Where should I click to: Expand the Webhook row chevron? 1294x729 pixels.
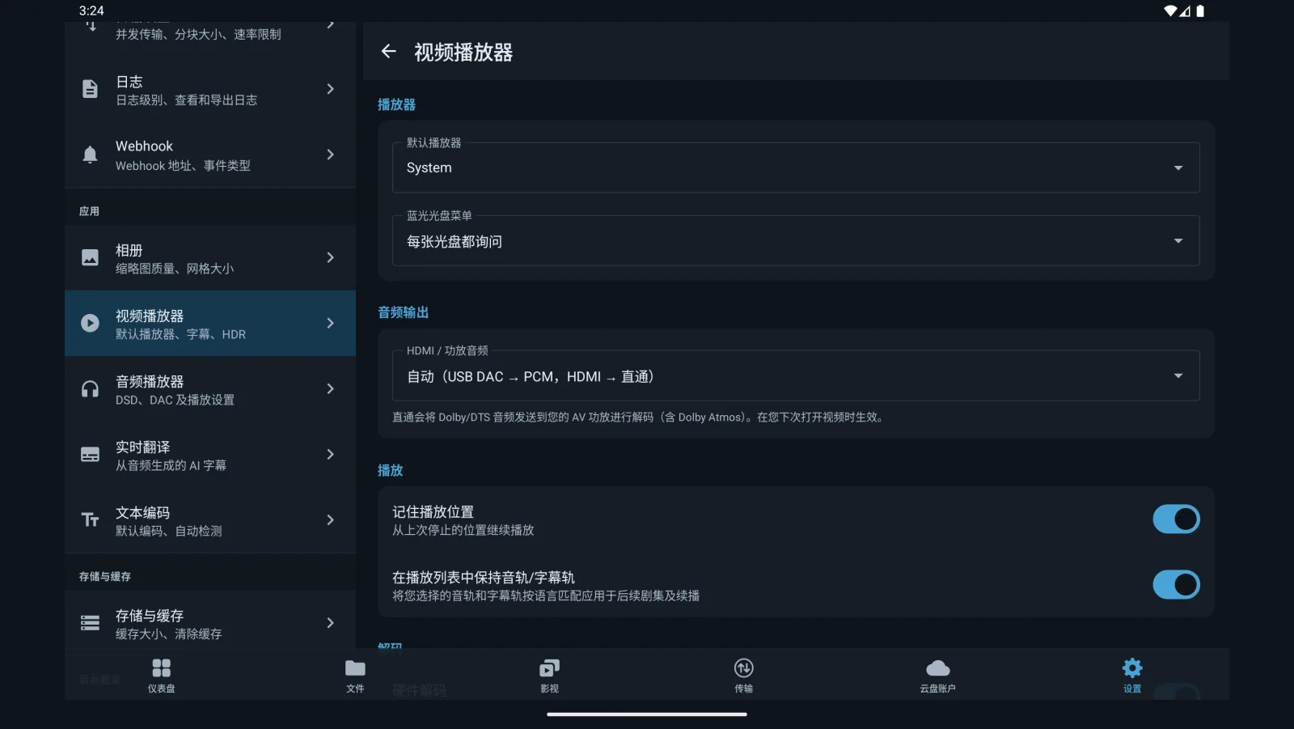click(x=330, y=155)
